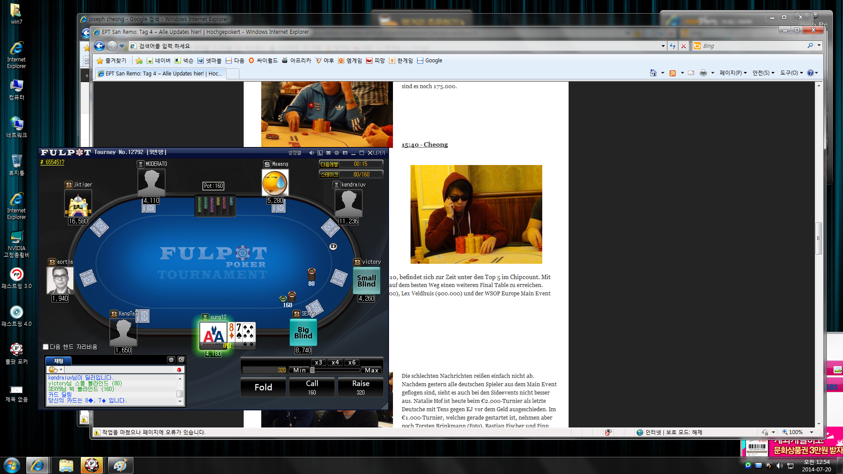The width and height of the screenshot is (843, 474).
Task: Click the red record dot in chat input
Action: pos(179,370)
